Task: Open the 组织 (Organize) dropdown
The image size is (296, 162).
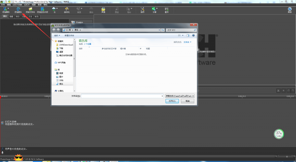Action: [x=57, y=36]
